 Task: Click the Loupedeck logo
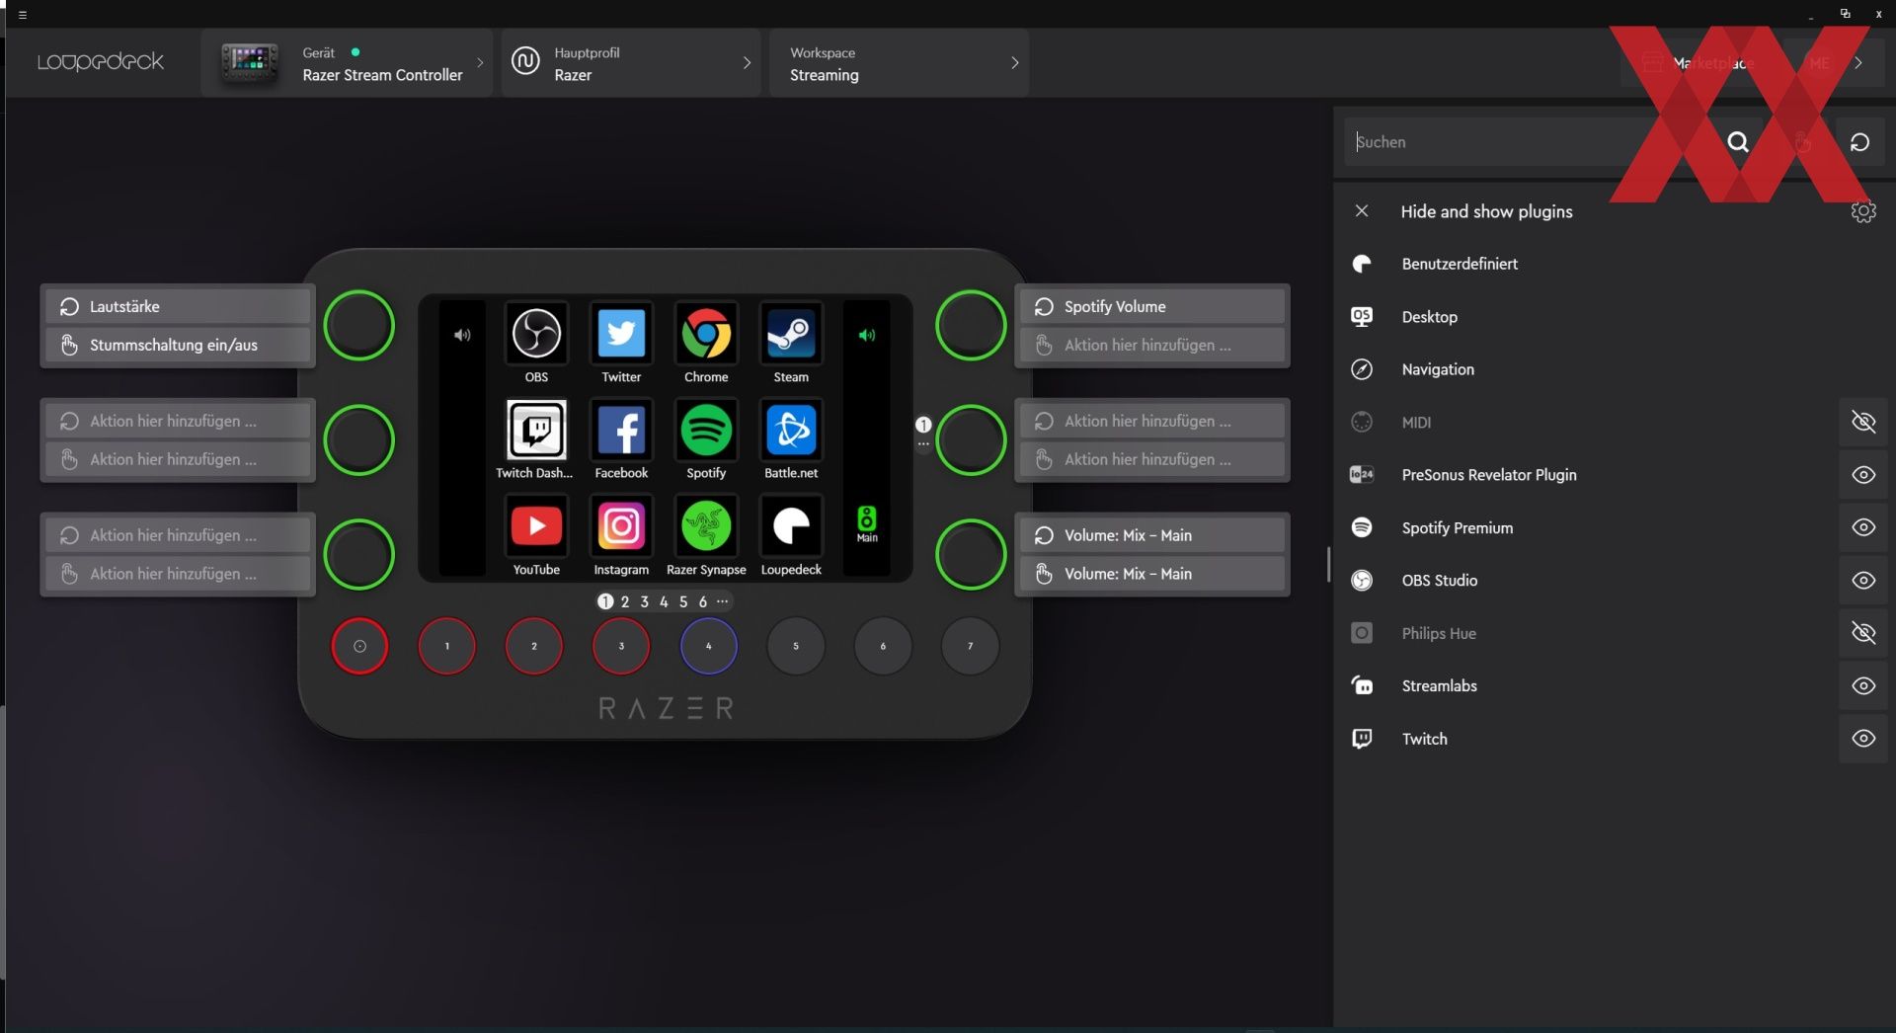[x=101, y=62]
